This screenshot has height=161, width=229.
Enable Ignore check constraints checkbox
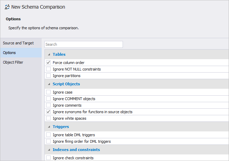(x=48, y=158)
